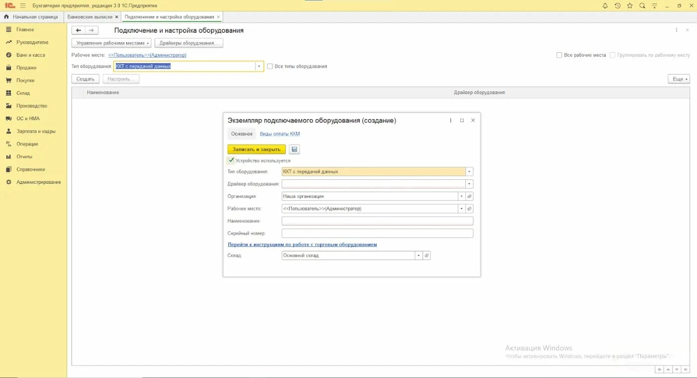The height and width of the screenshot is (378, 697).
Task: Open Администрирование section in sidebar
Action: point(38,182)
